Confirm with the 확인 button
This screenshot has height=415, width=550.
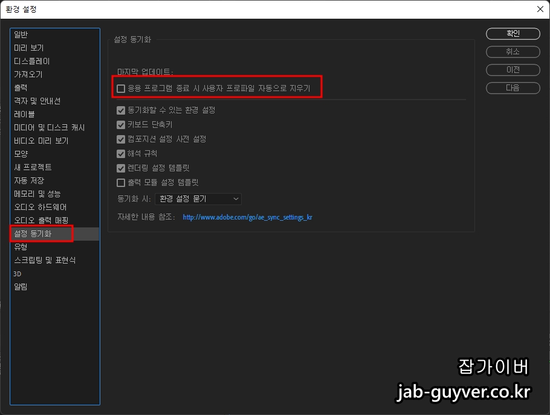513,34
